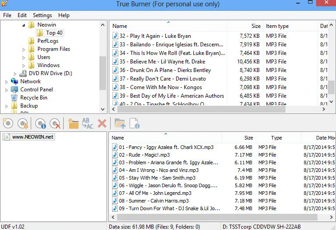
Task: Expand the Backup folder node
Action: click(x=6, y=106)
